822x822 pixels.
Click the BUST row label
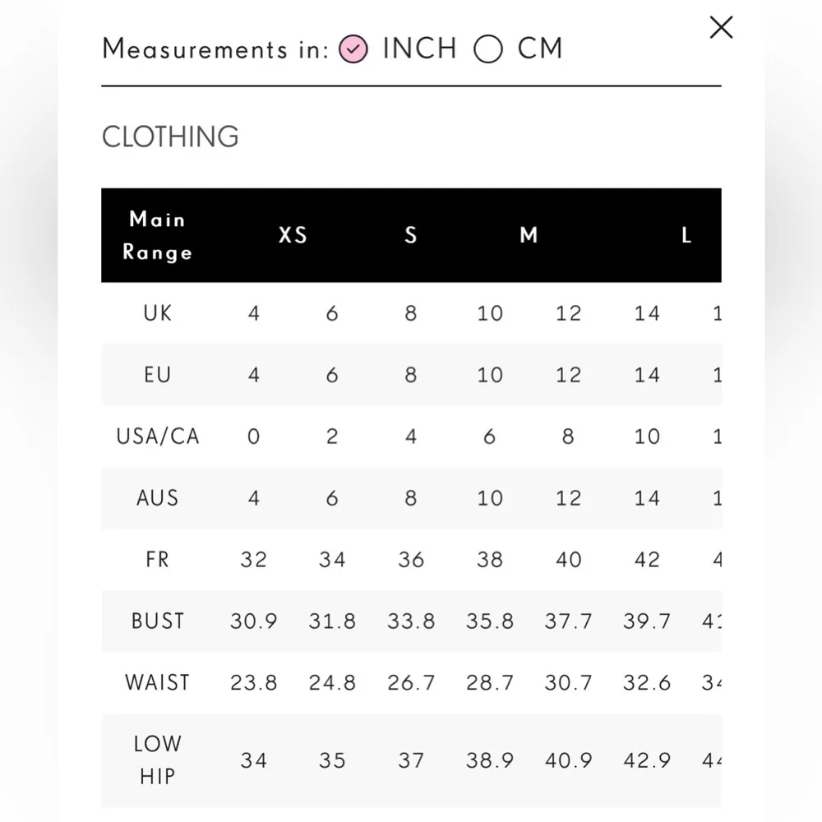point(157,621)
